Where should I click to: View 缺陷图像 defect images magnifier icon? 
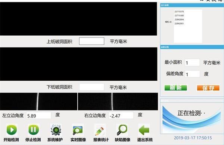tap(122, 130)
